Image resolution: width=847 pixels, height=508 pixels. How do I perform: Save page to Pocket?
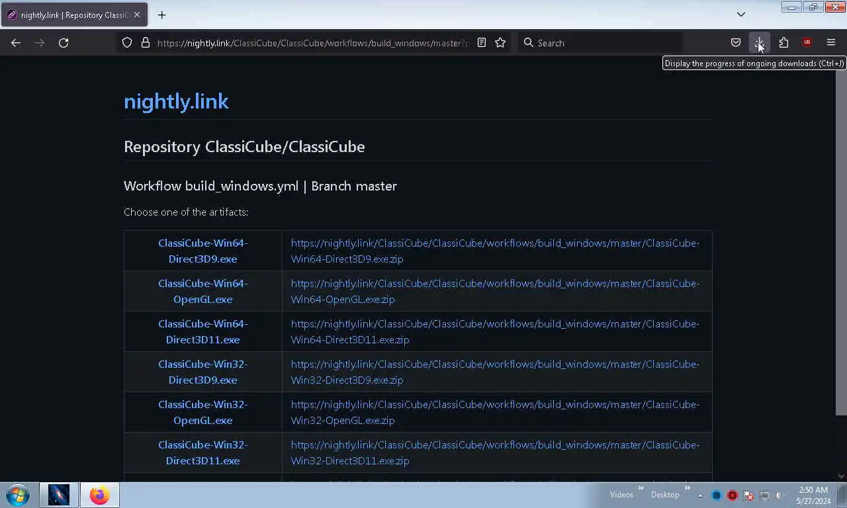(735, 43)
